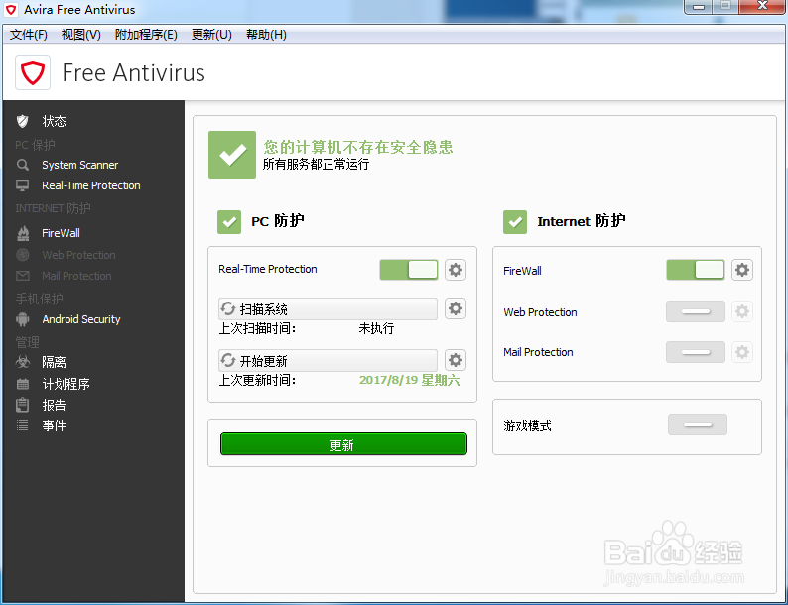
Task: Select 计划程序 in the sidebar
Action: (x=66, y=384)
